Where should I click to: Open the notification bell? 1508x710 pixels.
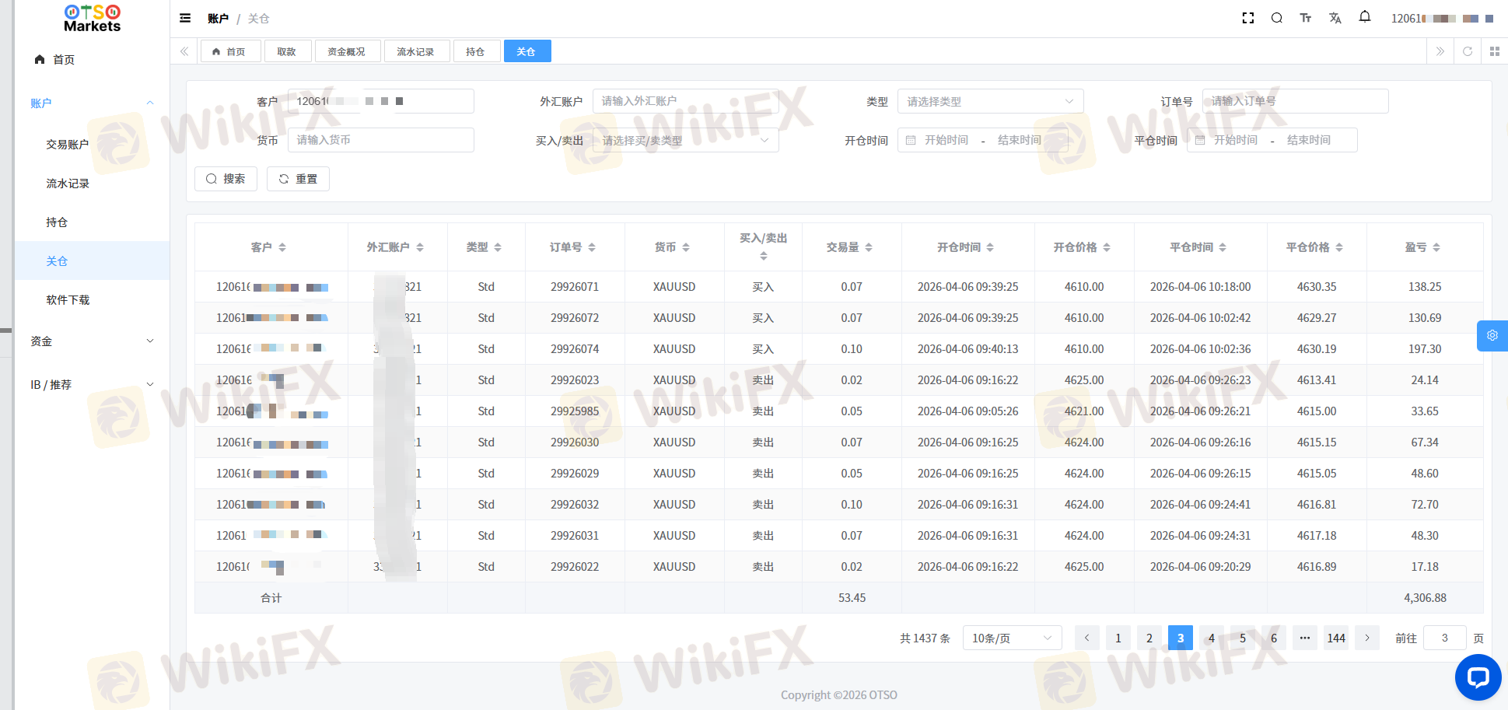tap(1365, 17)
